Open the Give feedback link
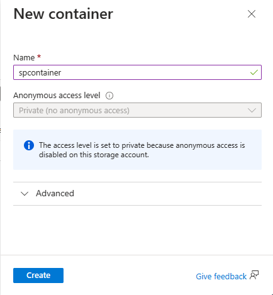The height and width of the screenshot is (295, 273). coord(221,276)
